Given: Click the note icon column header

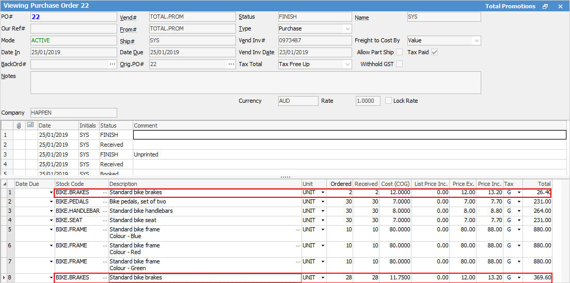Looking at the screenshot, I should pyautogui.click(x=30, y=125).
